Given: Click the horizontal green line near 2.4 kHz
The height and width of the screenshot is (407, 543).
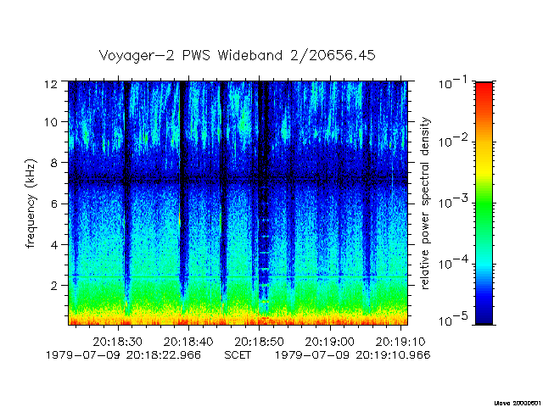Looking at the screenshot, I should click(x=238, y=277).
